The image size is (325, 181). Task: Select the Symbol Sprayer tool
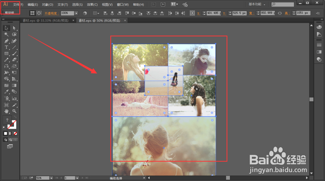[6, 98]
